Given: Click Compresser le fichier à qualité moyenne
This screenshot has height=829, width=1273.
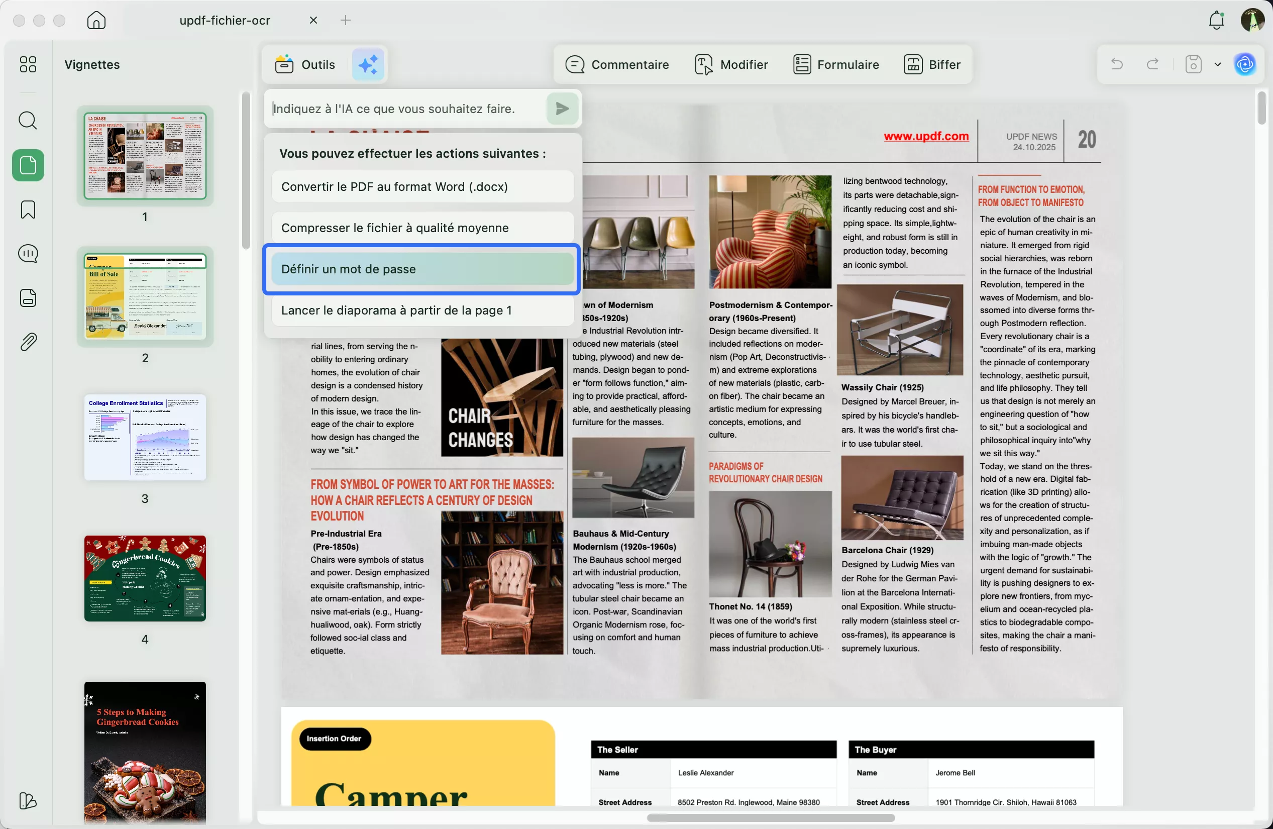Looking at the screenshot, I should [x=422, y=228].
